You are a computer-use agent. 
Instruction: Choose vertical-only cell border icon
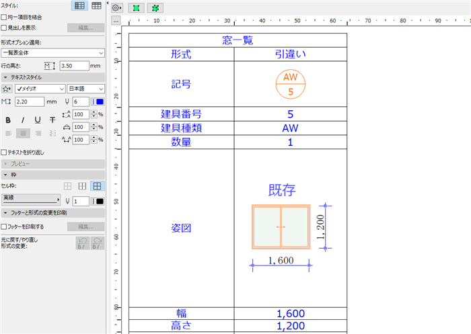[x=82, y=186]
